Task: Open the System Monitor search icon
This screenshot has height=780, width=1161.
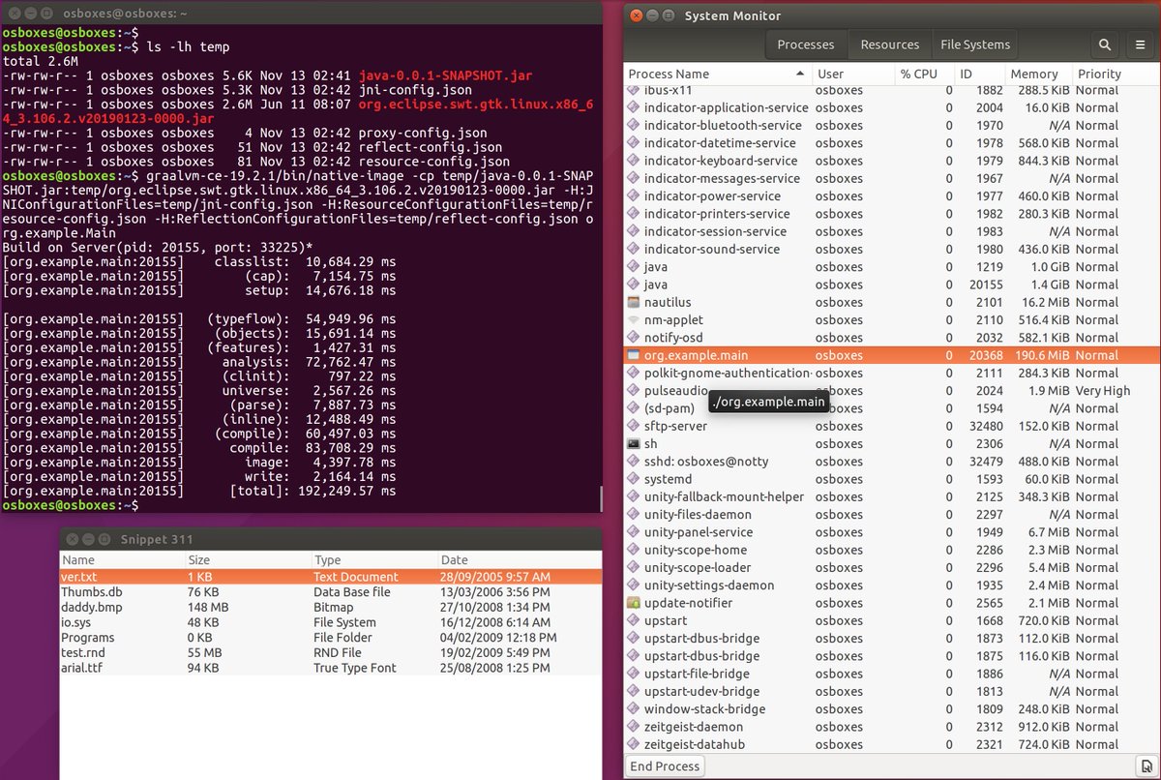Action: [x=1105, y=45]
